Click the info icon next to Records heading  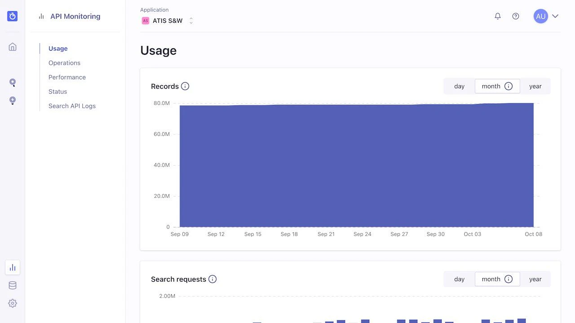(186, 86)
